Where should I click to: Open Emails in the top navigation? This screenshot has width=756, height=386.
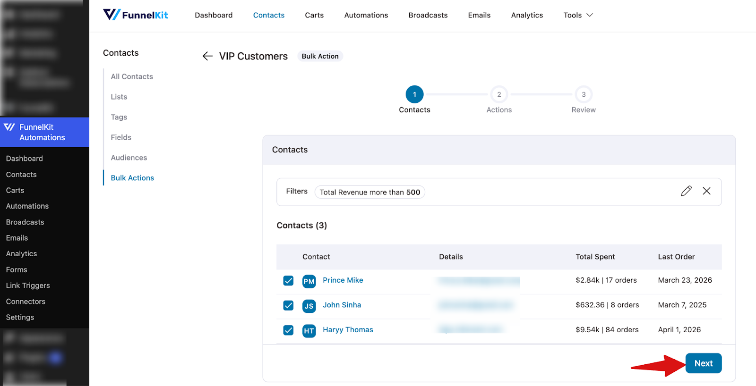(x=479, y=15)
